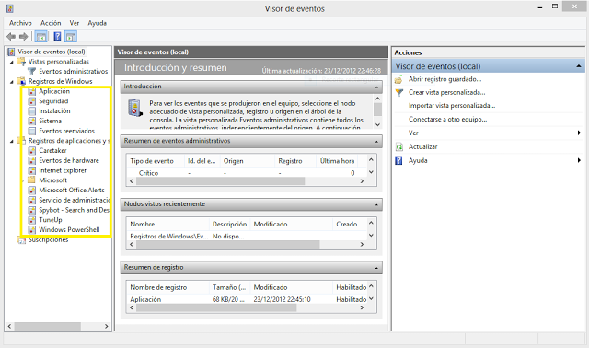Click the blue Help toolbar icon

tap(57, 37)
